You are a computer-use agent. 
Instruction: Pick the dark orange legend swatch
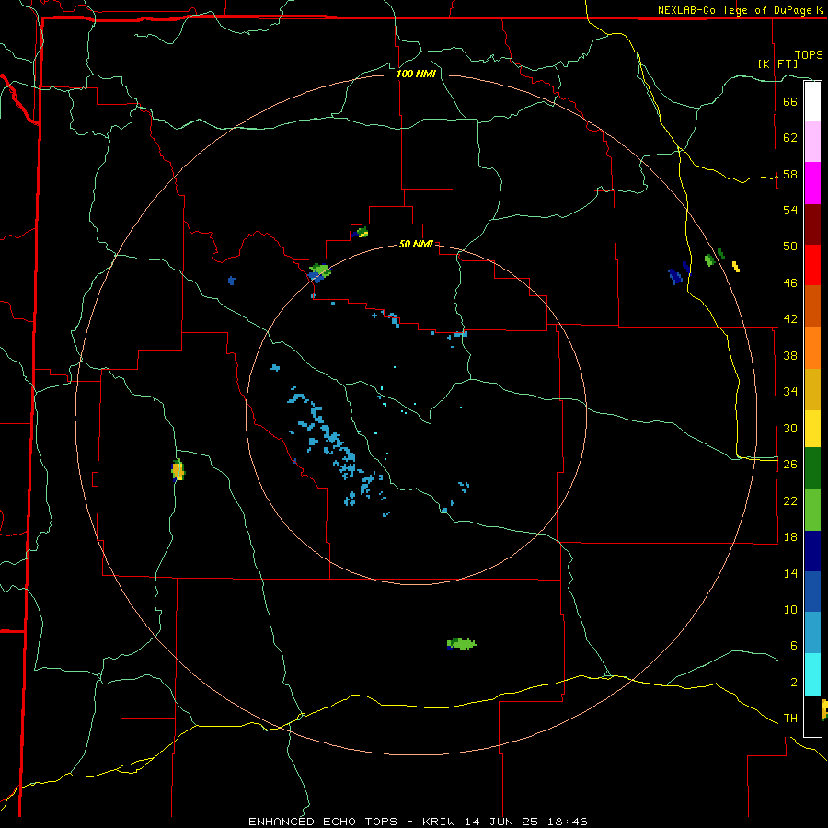[x=812, y=305]
